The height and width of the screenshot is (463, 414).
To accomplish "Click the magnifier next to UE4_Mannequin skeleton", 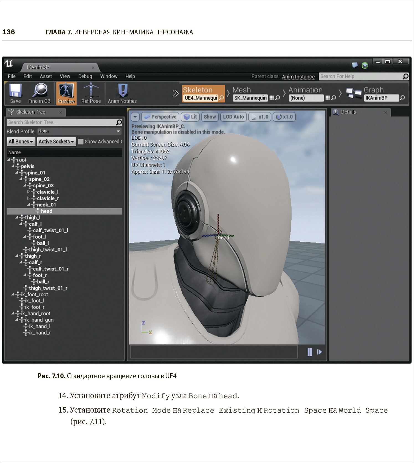I will pos(222,98).
